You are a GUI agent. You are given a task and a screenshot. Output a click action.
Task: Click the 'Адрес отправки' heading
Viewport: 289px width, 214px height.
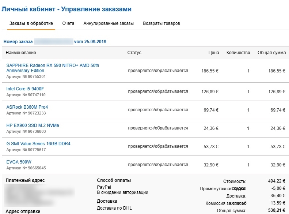tap(23, 211)
